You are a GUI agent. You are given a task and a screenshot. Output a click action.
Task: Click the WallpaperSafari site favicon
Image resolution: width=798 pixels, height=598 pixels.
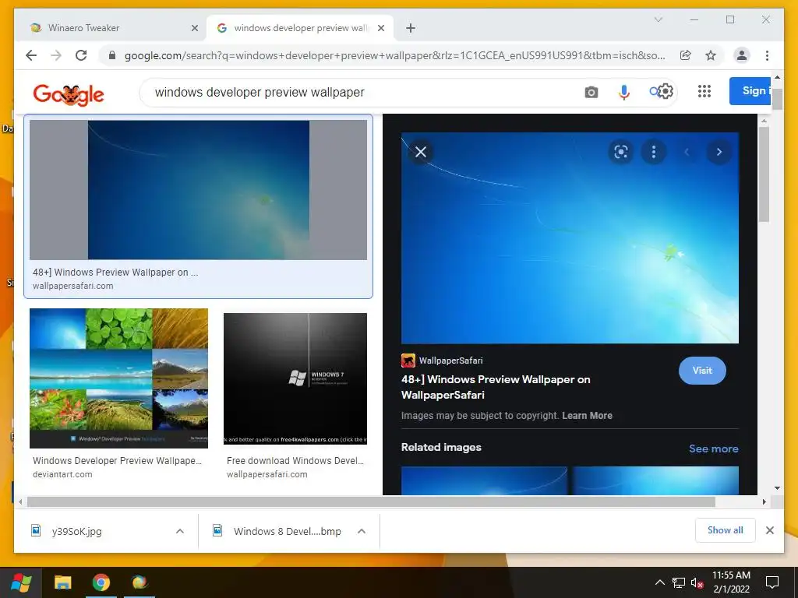pyautogui.click(x=408, y=361)
